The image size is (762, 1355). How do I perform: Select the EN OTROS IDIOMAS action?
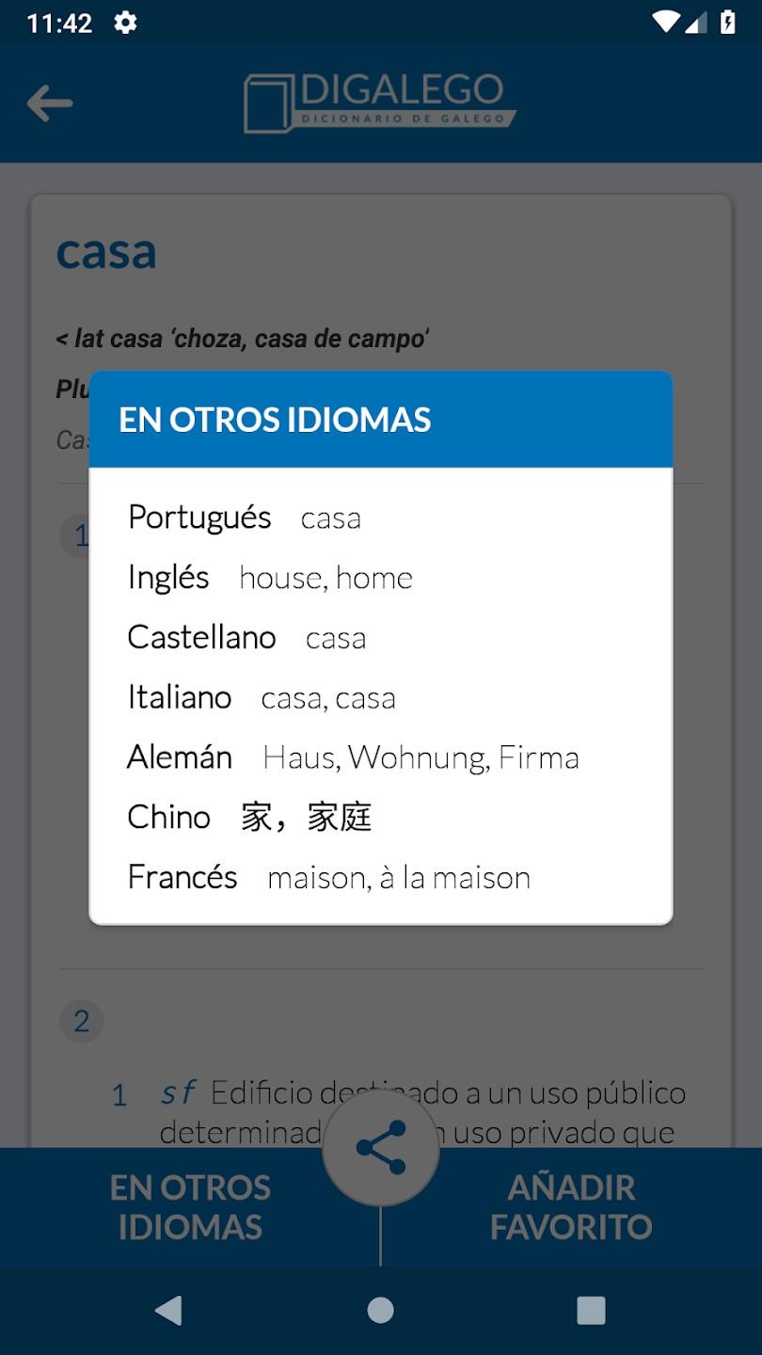[x=188, y=1207]
